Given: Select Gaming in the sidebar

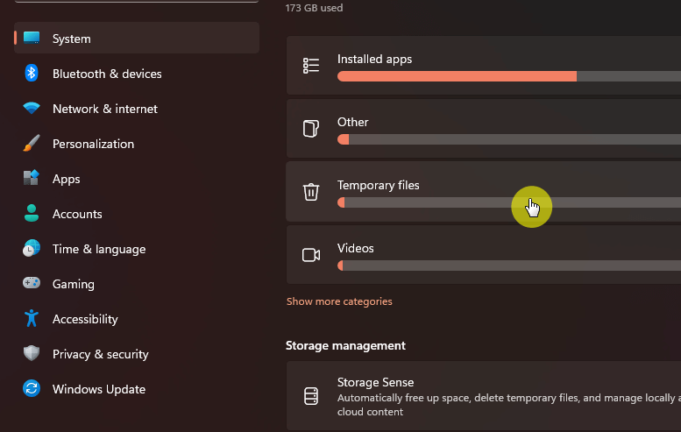Looking at the screenshot, I should tap(137, 284).
